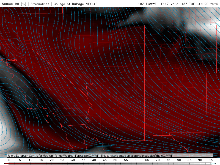Screen dimensions: 220x165
Task: Click the '70' colorbar tick label
Action: click(x=158, y=160)
